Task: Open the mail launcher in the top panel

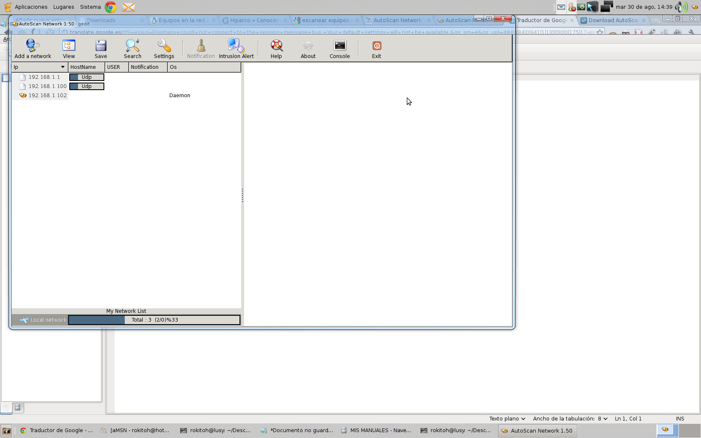Action: 129,7
